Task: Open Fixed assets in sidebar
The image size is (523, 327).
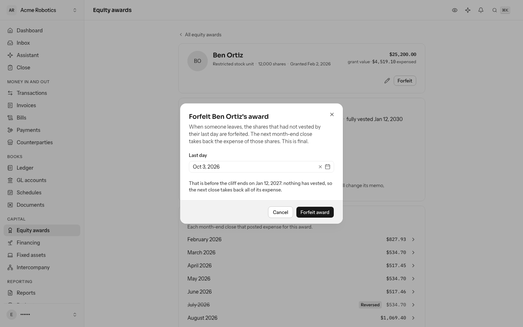Action: pos(42,255)
